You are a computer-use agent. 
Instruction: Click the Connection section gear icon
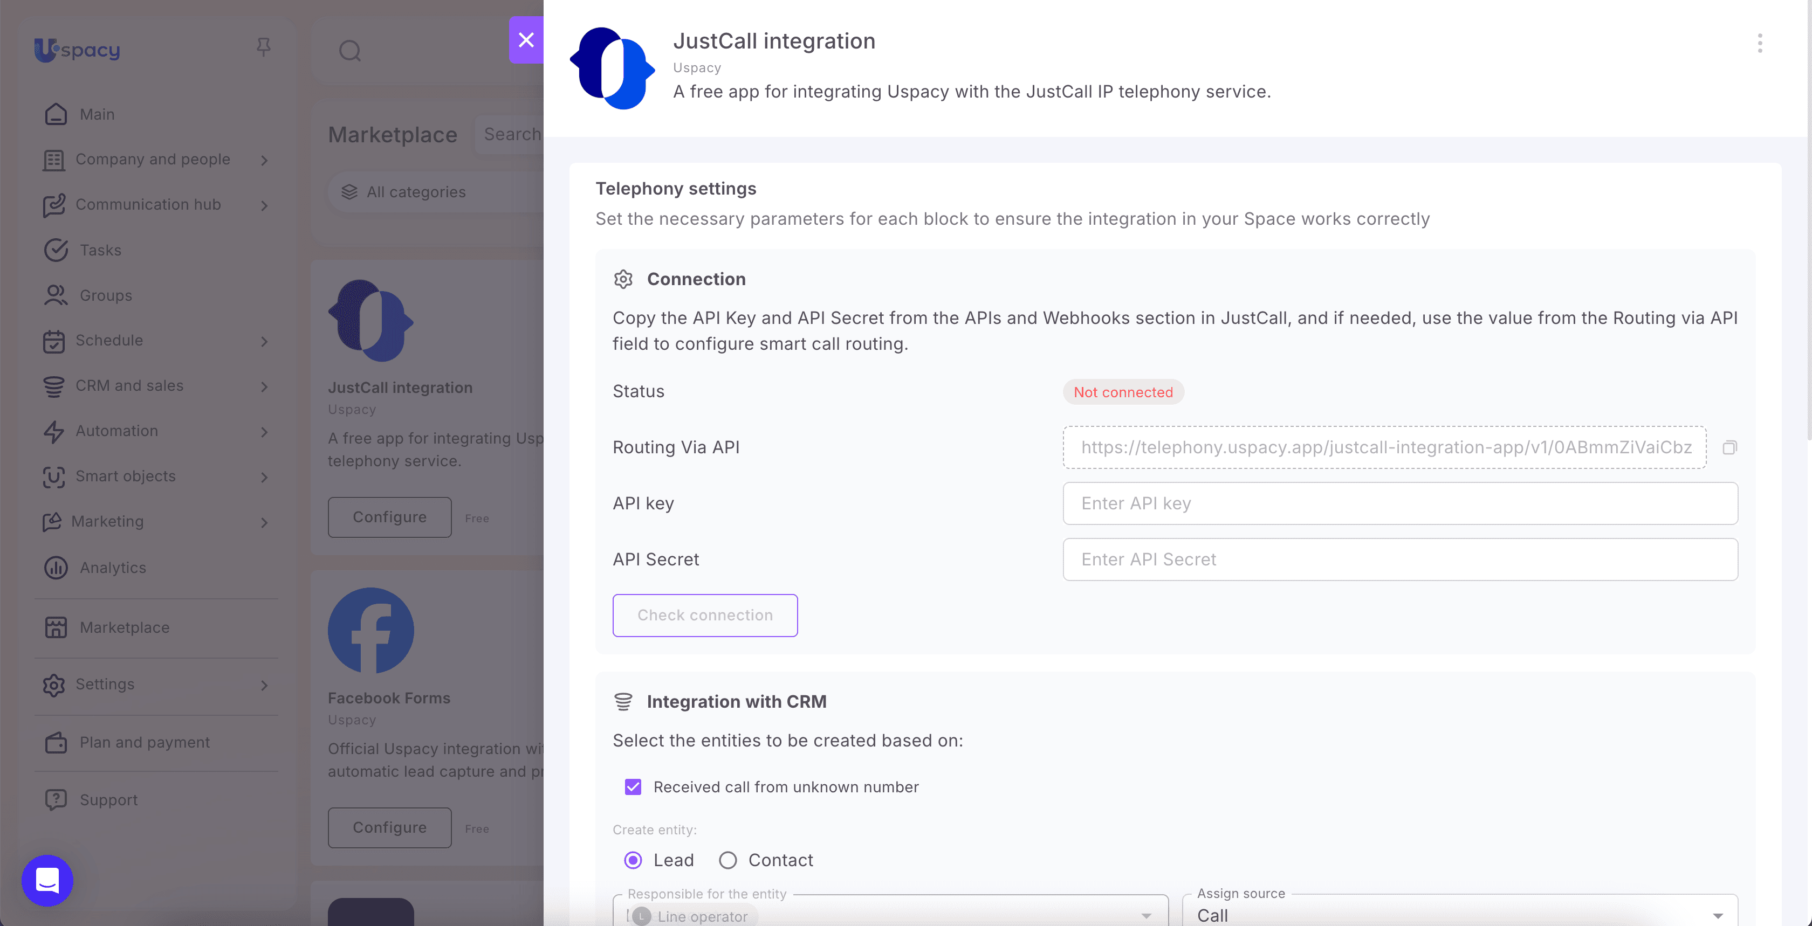pos(623,279)
